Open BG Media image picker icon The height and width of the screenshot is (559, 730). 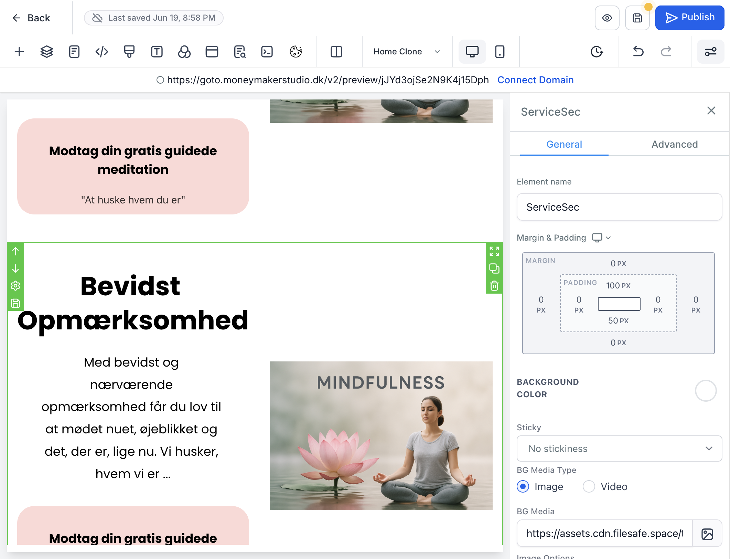(707, 534)
